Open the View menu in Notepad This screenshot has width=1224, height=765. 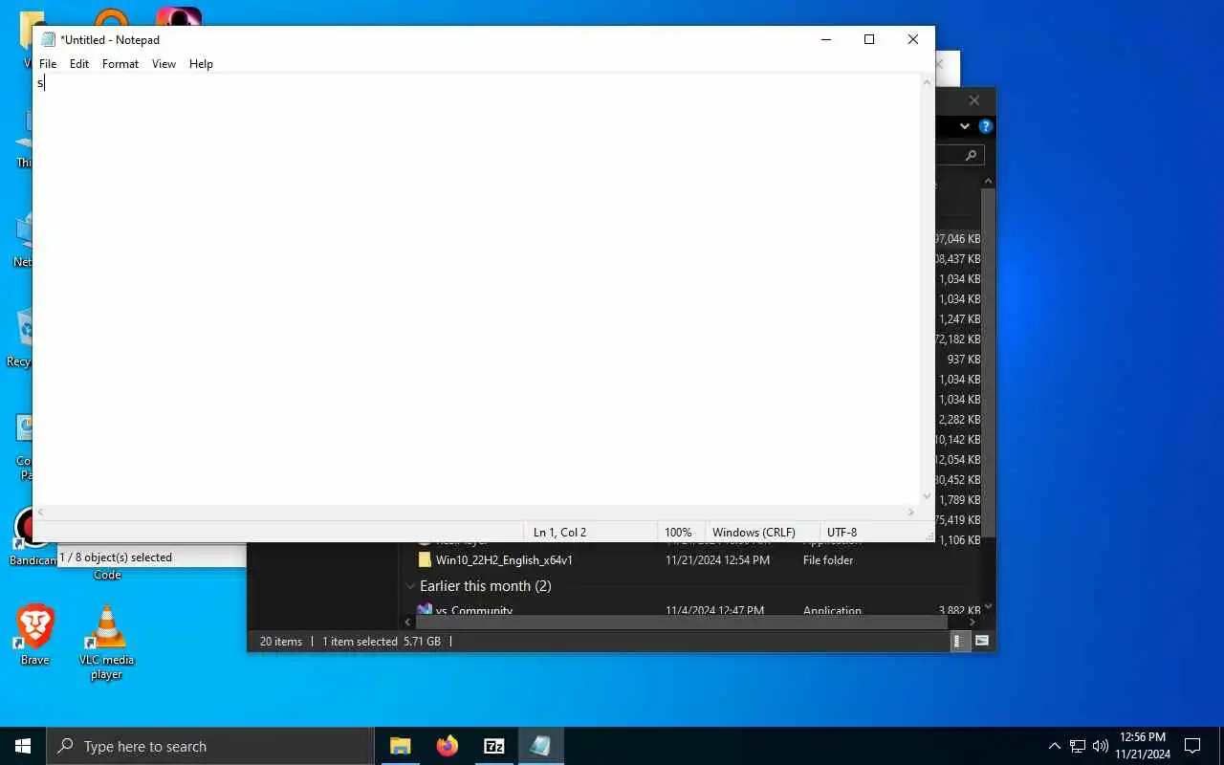pyautogui.click(x=164, y=64)
